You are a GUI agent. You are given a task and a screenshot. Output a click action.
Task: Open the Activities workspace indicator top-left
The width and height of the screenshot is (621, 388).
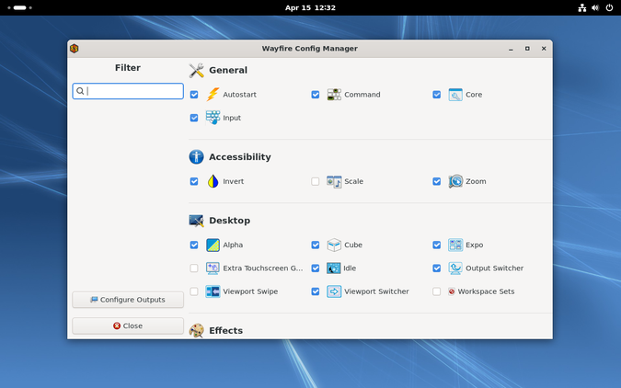(x=20, y=7)
